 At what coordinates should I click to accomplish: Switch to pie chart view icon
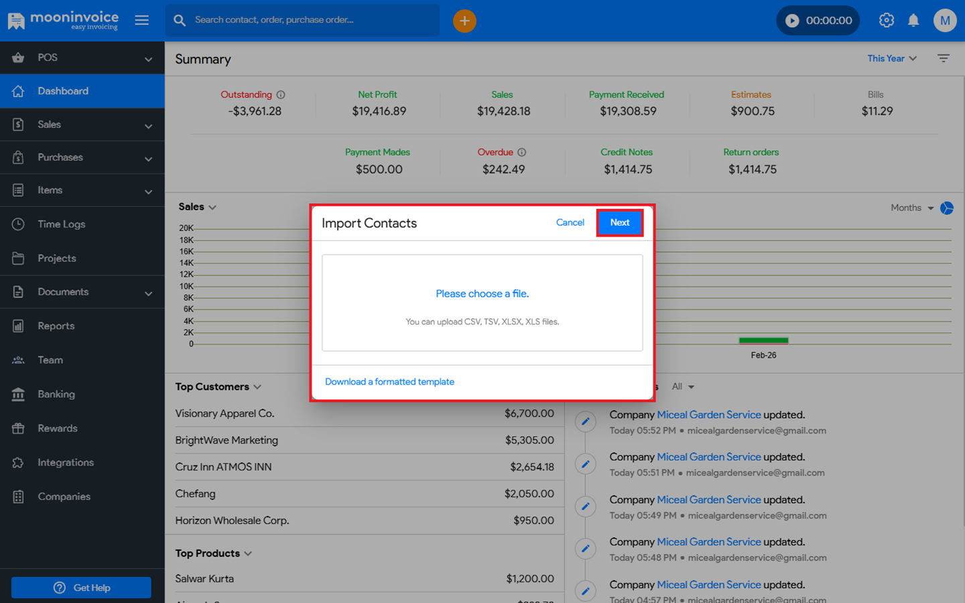[x=946, y=208]
